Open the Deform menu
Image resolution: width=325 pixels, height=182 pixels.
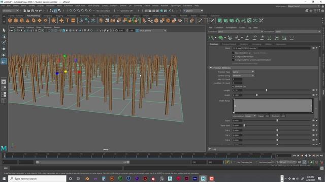click(x=123, y=6)
